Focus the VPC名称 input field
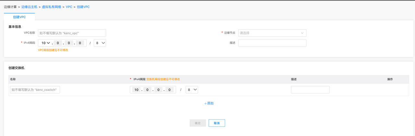Viewport: 415px width, 136px height. [72, 33]
